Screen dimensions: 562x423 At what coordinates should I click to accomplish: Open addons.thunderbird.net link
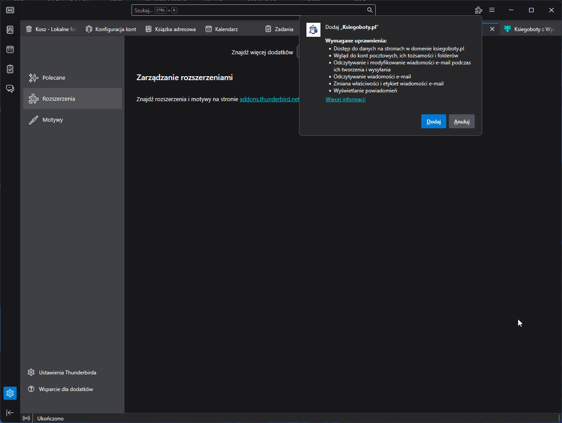coord(269,99)
